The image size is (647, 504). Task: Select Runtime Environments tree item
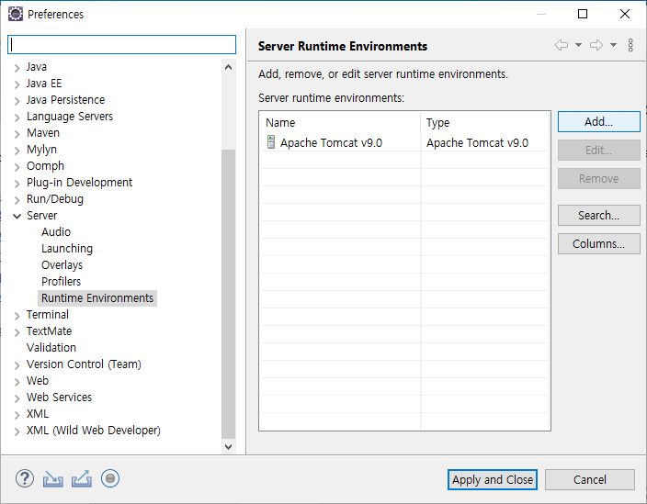97,298
